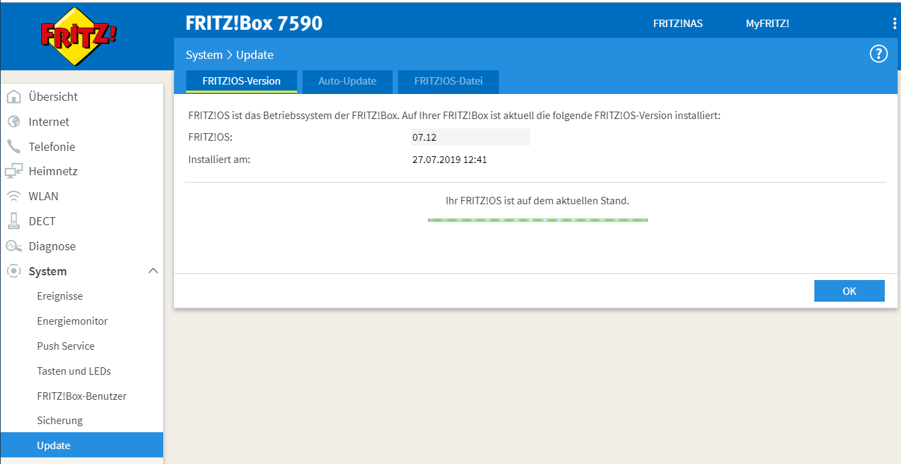The width and height of the screenshot is (901, 464).
Task: Collapse the System menu chevron
Action: pyautogui.click(x=153, y=271)
